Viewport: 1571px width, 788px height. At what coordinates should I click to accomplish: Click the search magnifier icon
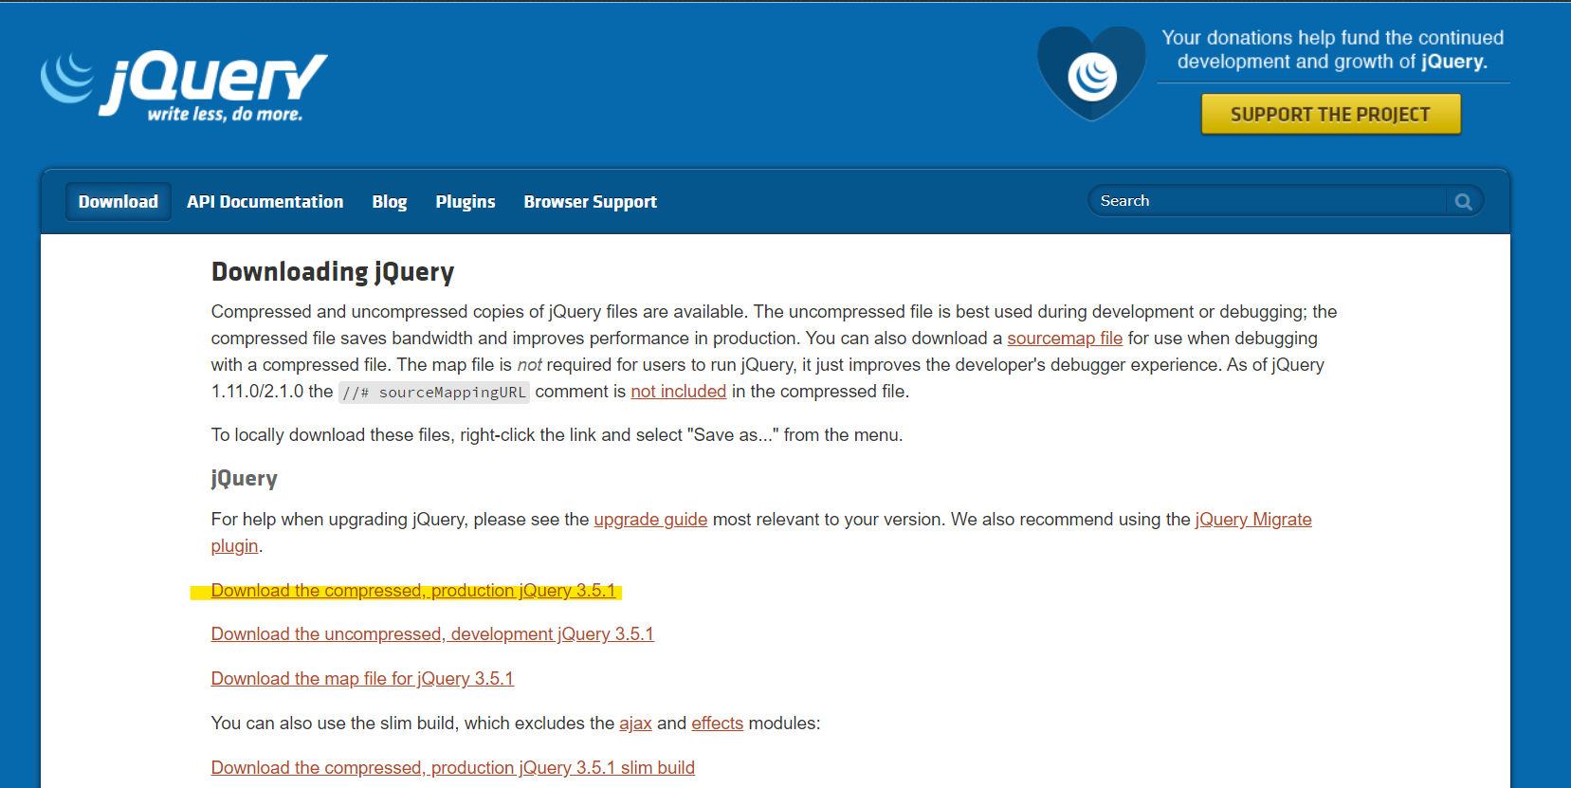(x=1464, y=201)
